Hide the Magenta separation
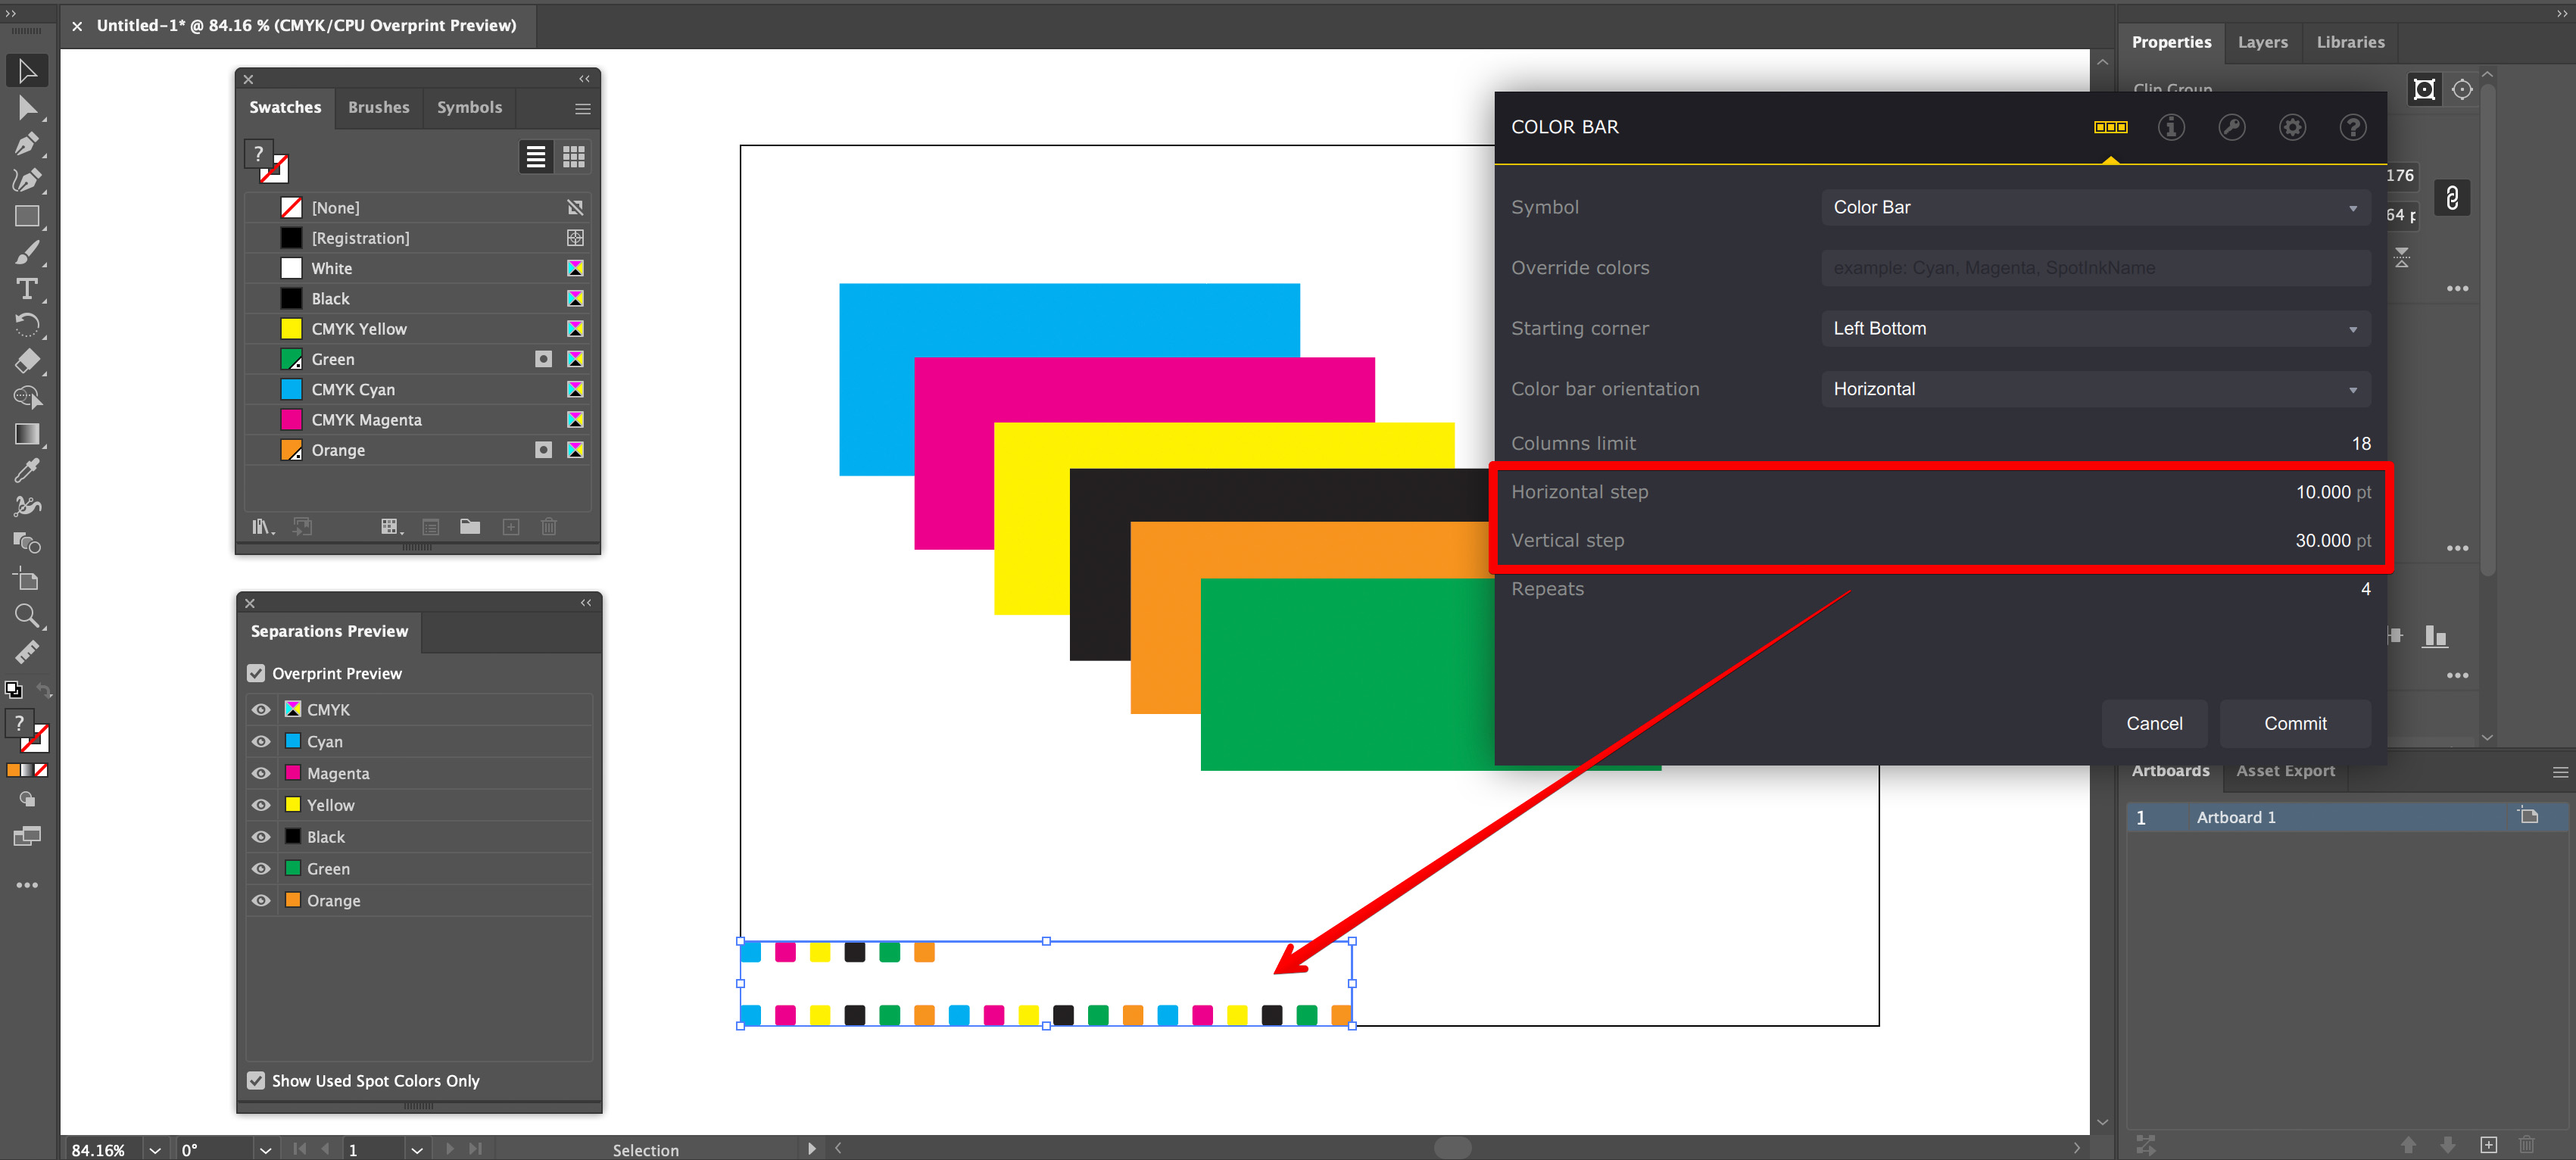 point(260,773)
